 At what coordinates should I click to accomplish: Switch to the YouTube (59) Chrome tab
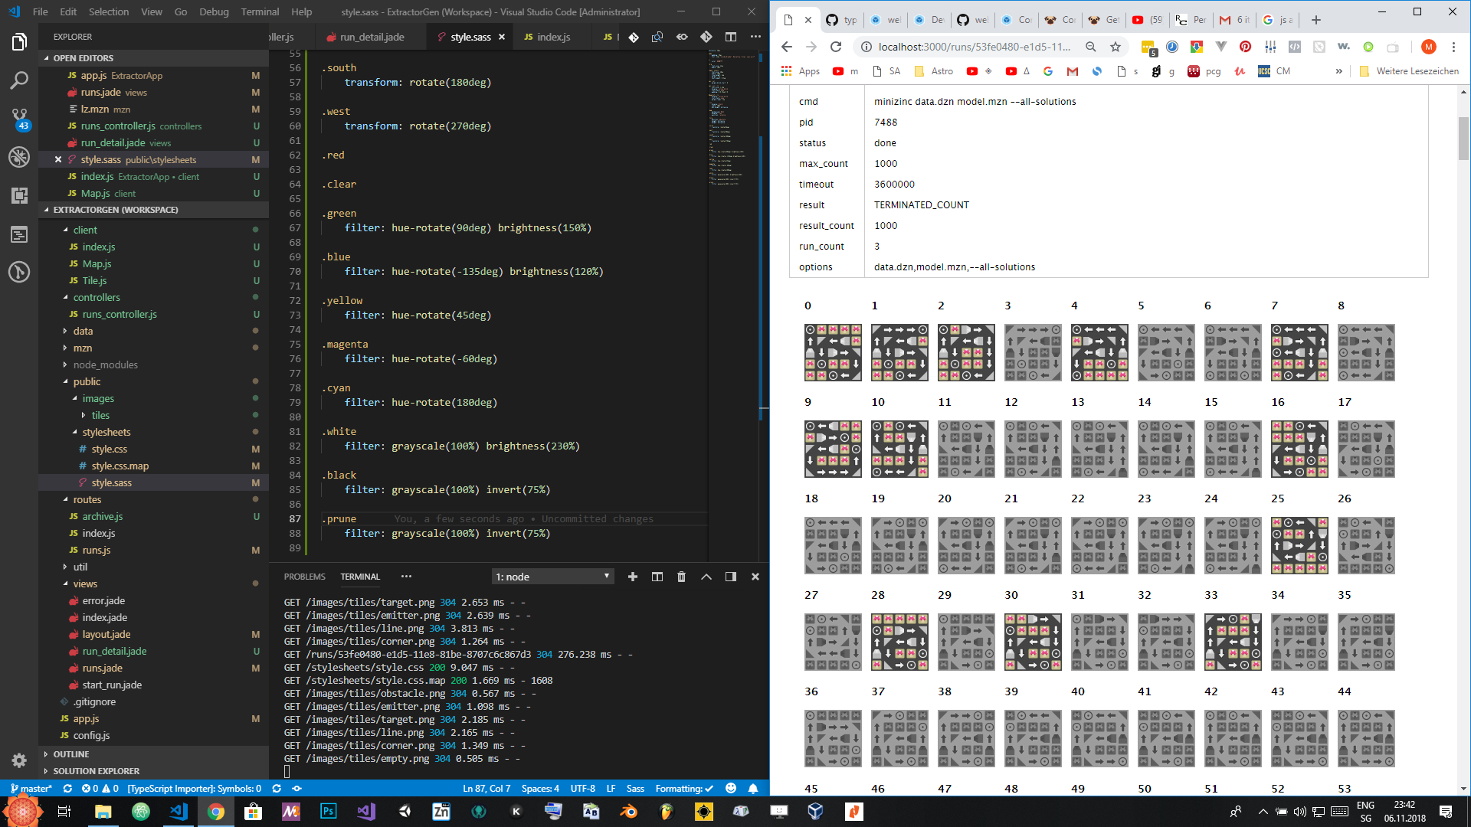(1146, 20)
